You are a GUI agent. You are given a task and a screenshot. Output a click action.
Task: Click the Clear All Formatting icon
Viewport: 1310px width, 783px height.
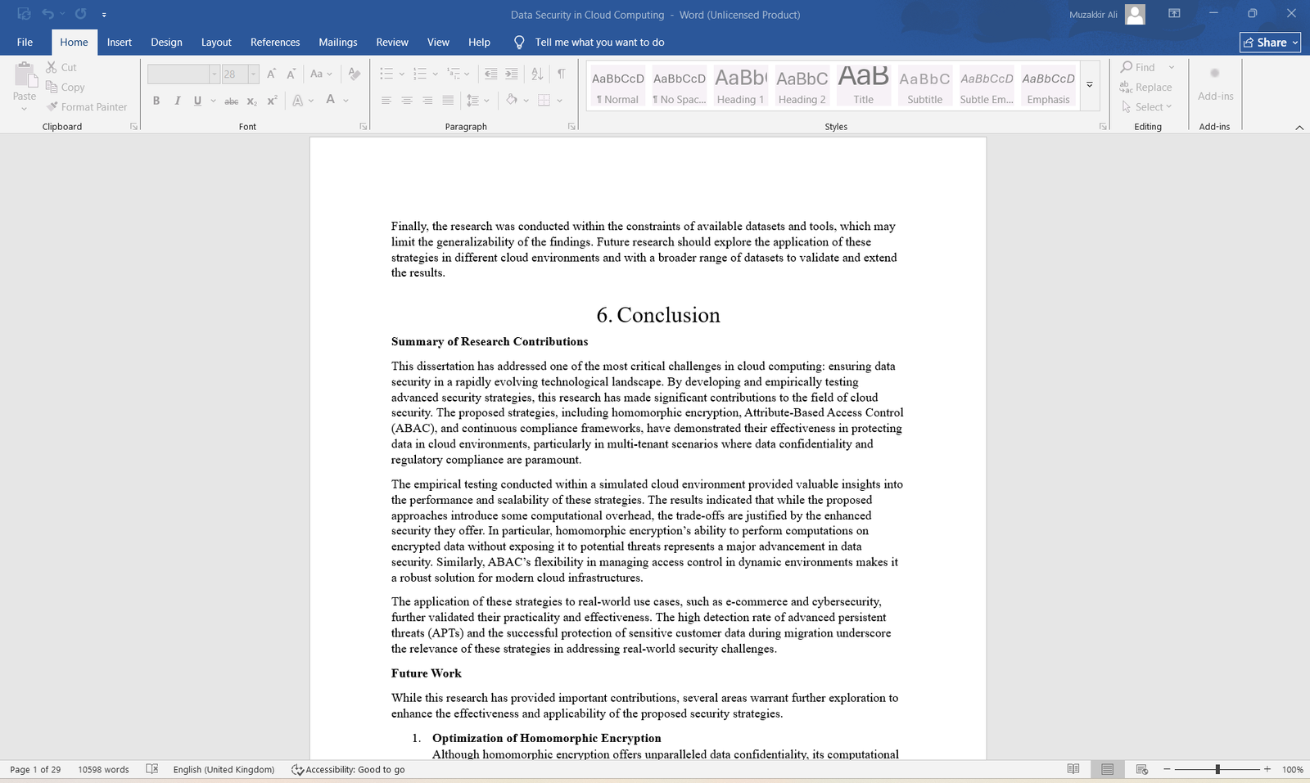[354, 74]
